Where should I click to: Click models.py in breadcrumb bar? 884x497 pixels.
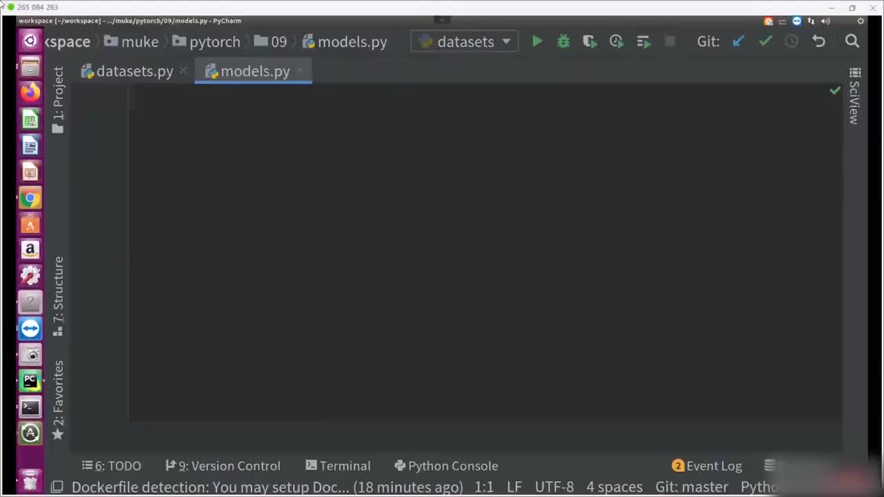pyautogui.click(x=345, y=41)
